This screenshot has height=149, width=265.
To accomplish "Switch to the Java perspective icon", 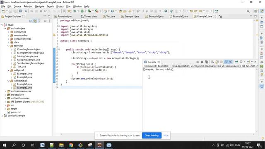I will click(262, 11).
